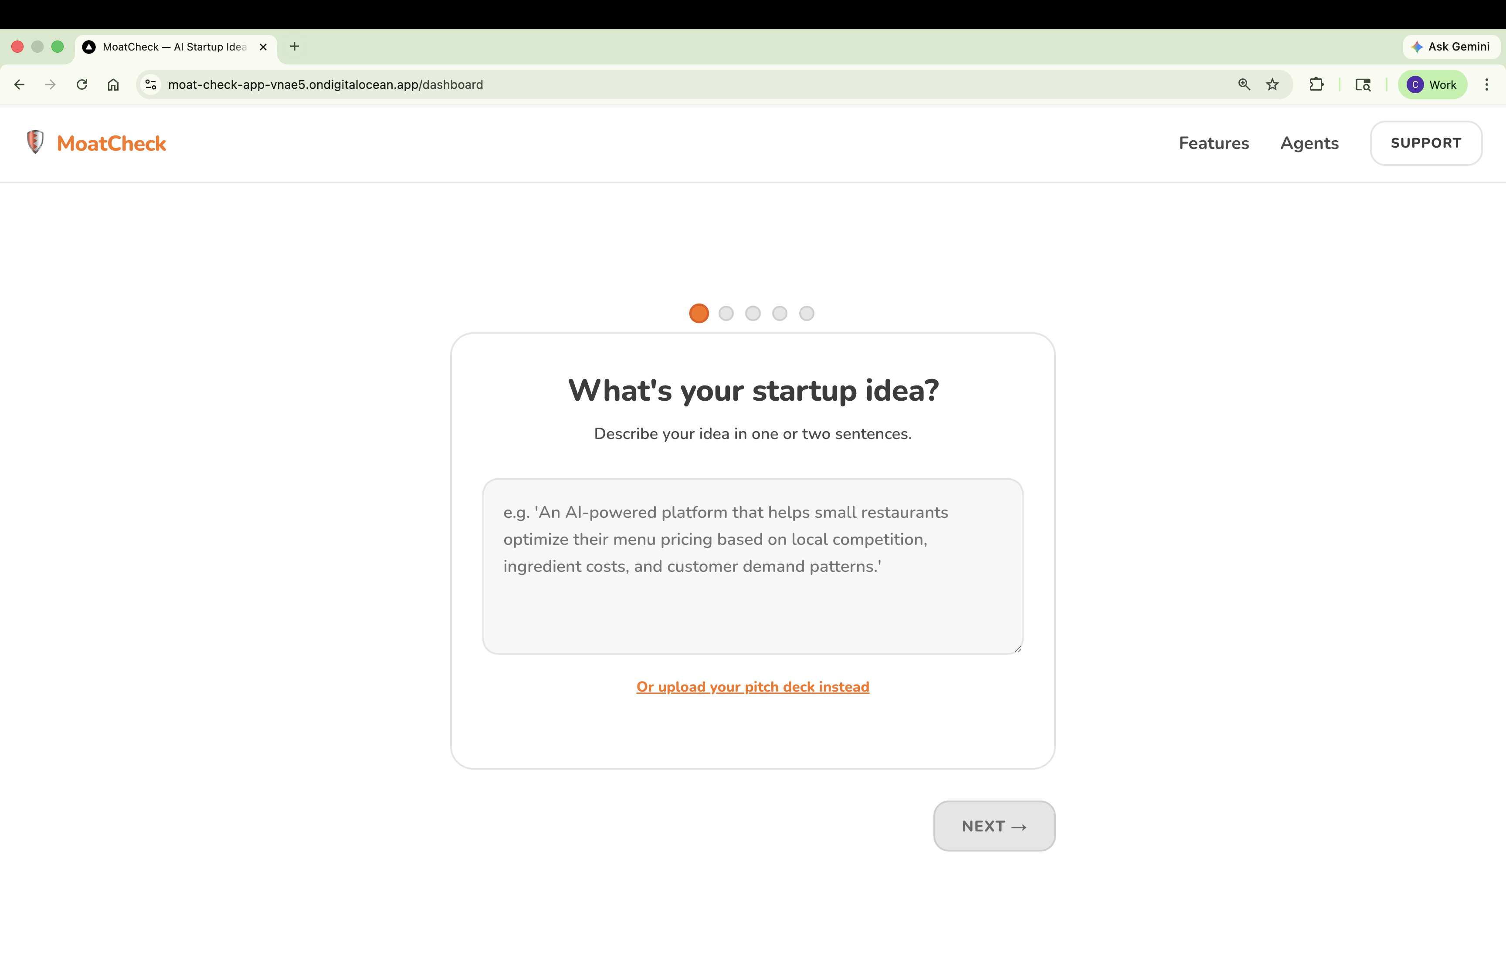Image resolution: width=1506 pixels, height=973 pixels.
Task: Open Chrome three-dot menu
Action: [x=1486, y=84]
